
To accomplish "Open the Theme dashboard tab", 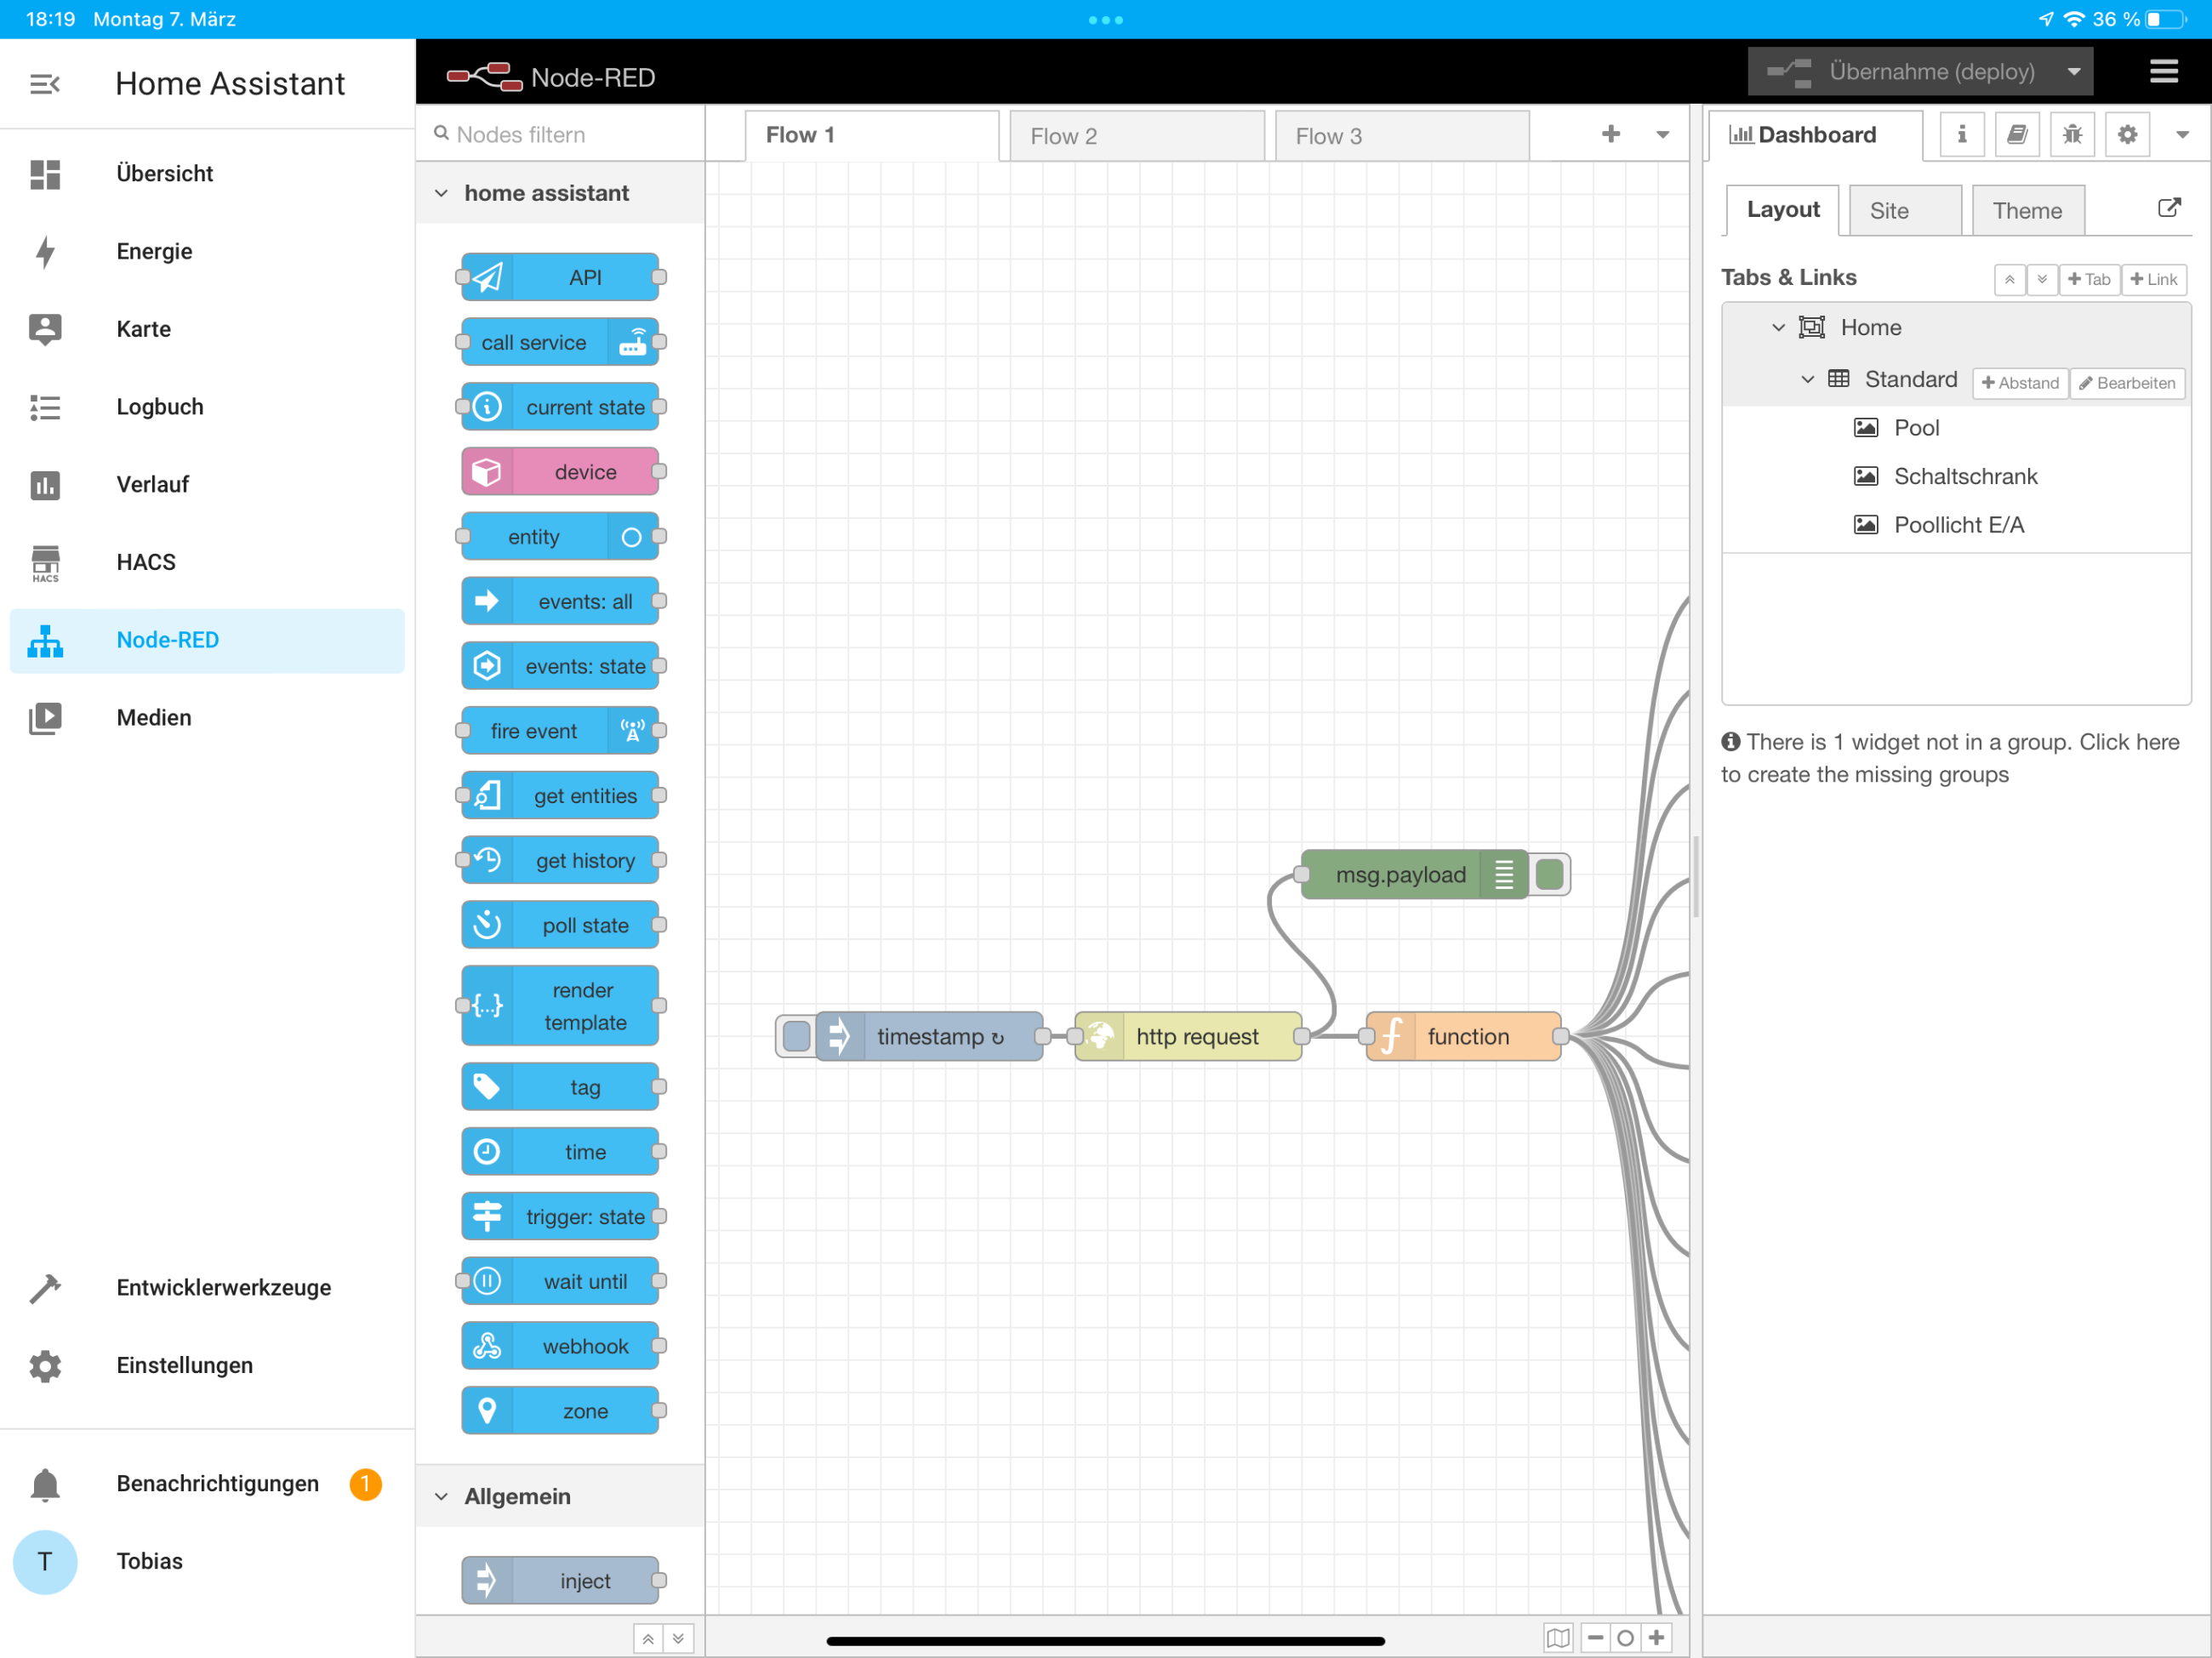I will click(x=2028, y=210).
